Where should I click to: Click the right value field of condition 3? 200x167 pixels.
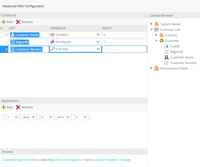click(124, 49)
